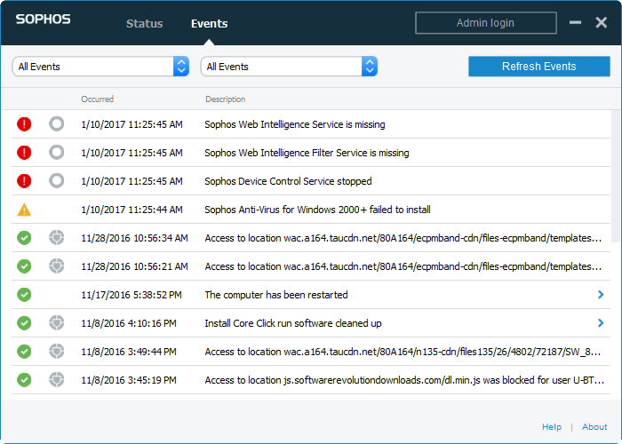Open the first All Events dropdown

pyautogui.click(x=100, y=67)
